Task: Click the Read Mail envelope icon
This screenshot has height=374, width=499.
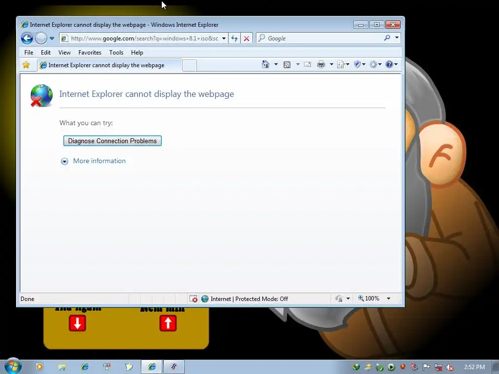Action: 307,64
